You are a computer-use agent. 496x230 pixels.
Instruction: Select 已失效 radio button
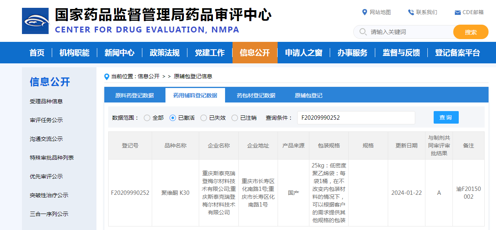coord(203,118)
